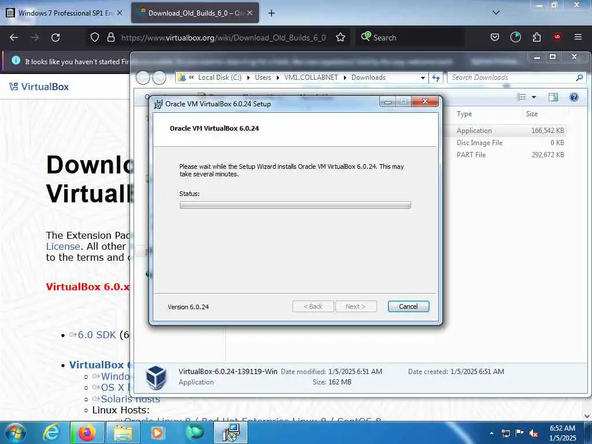This screenshot has width=592, height=444.
Task: Click the Search Downloads field
Action: [x=512, y=77]
